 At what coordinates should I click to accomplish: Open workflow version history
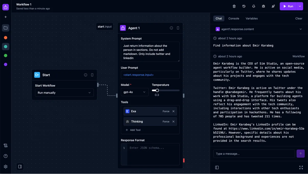pos(244,6)
